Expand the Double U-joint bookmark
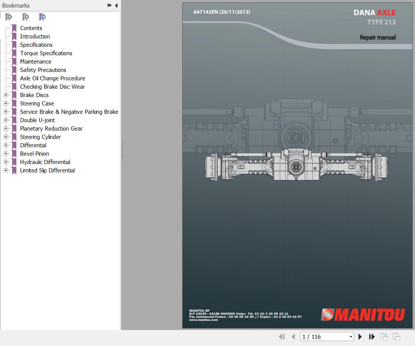The width and height of the screenshot is (415, 346). point(6,120)
